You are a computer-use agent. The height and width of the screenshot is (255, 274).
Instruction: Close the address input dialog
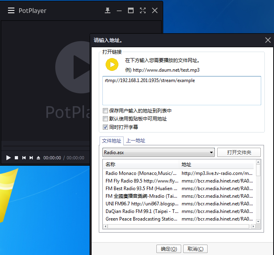tap(268, 40)
